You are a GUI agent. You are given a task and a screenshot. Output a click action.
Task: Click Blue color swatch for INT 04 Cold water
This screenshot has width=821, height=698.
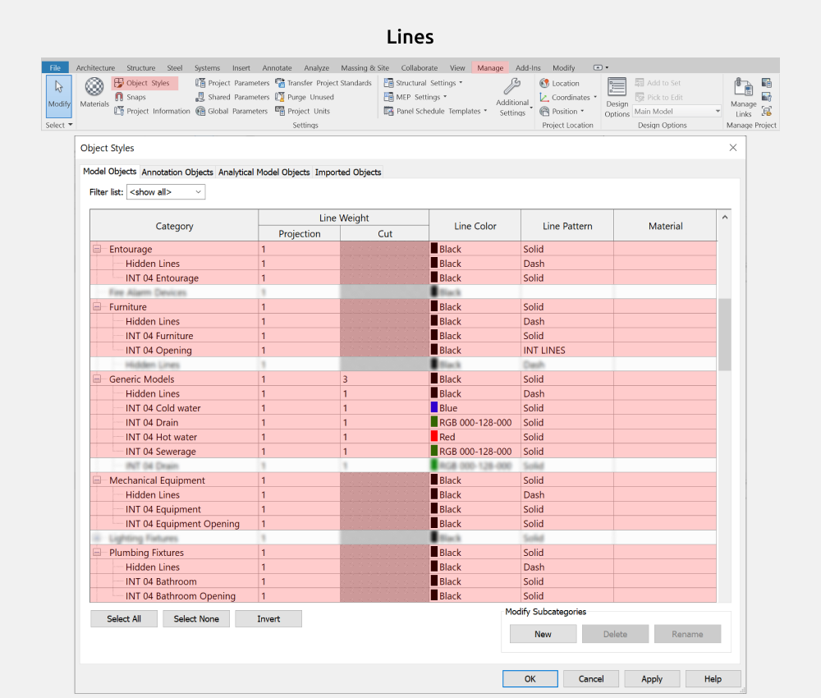tap(434, 406)
